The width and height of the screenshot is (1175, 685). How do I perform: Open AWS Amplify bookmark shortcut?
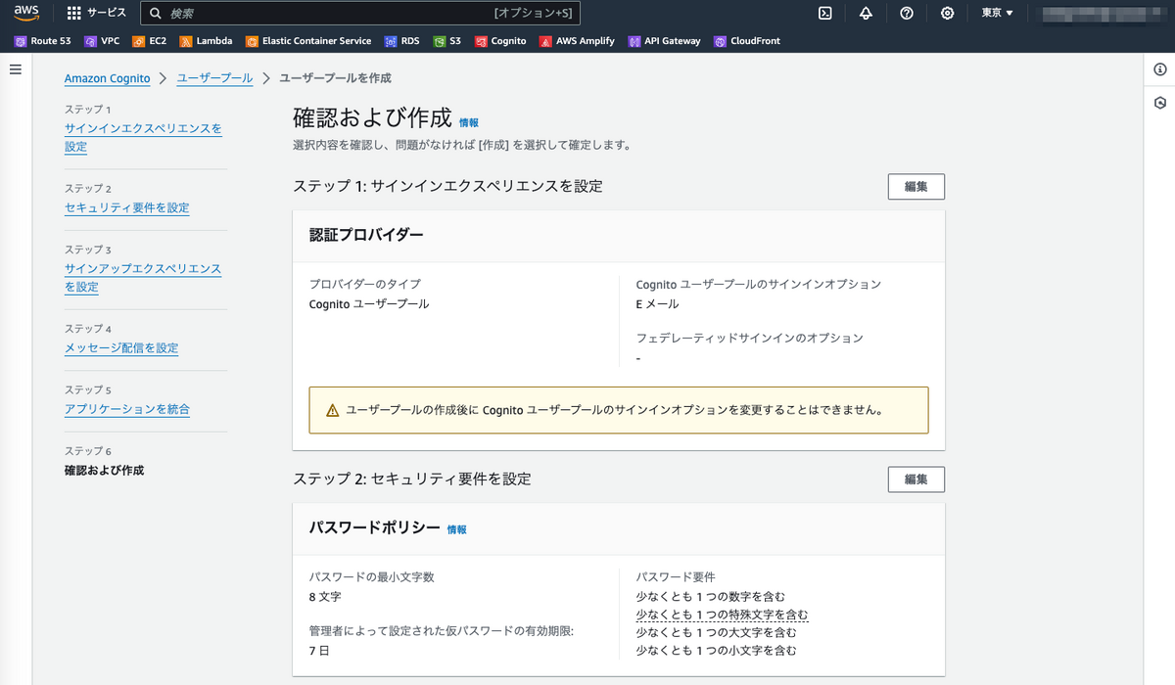[x=578, y=41]
